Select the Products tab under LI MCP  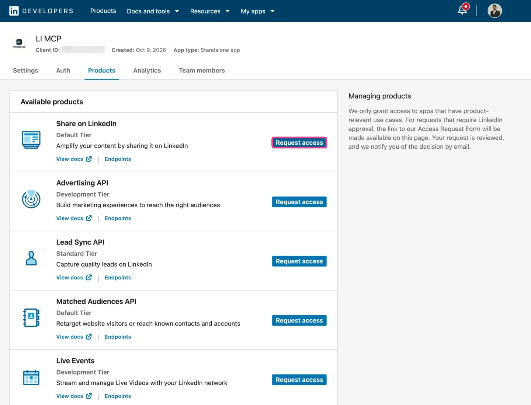click(x=102, y=70)
